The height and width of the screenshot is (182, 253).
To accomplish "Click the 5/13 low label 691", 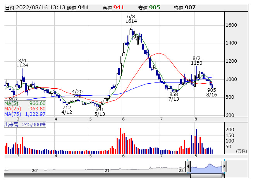I will 100,110.
